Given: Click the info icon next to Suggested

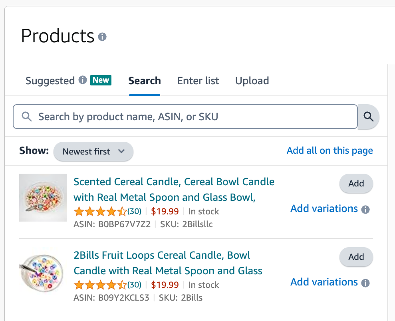Looking at the screenshot, I should coord(83,80).
